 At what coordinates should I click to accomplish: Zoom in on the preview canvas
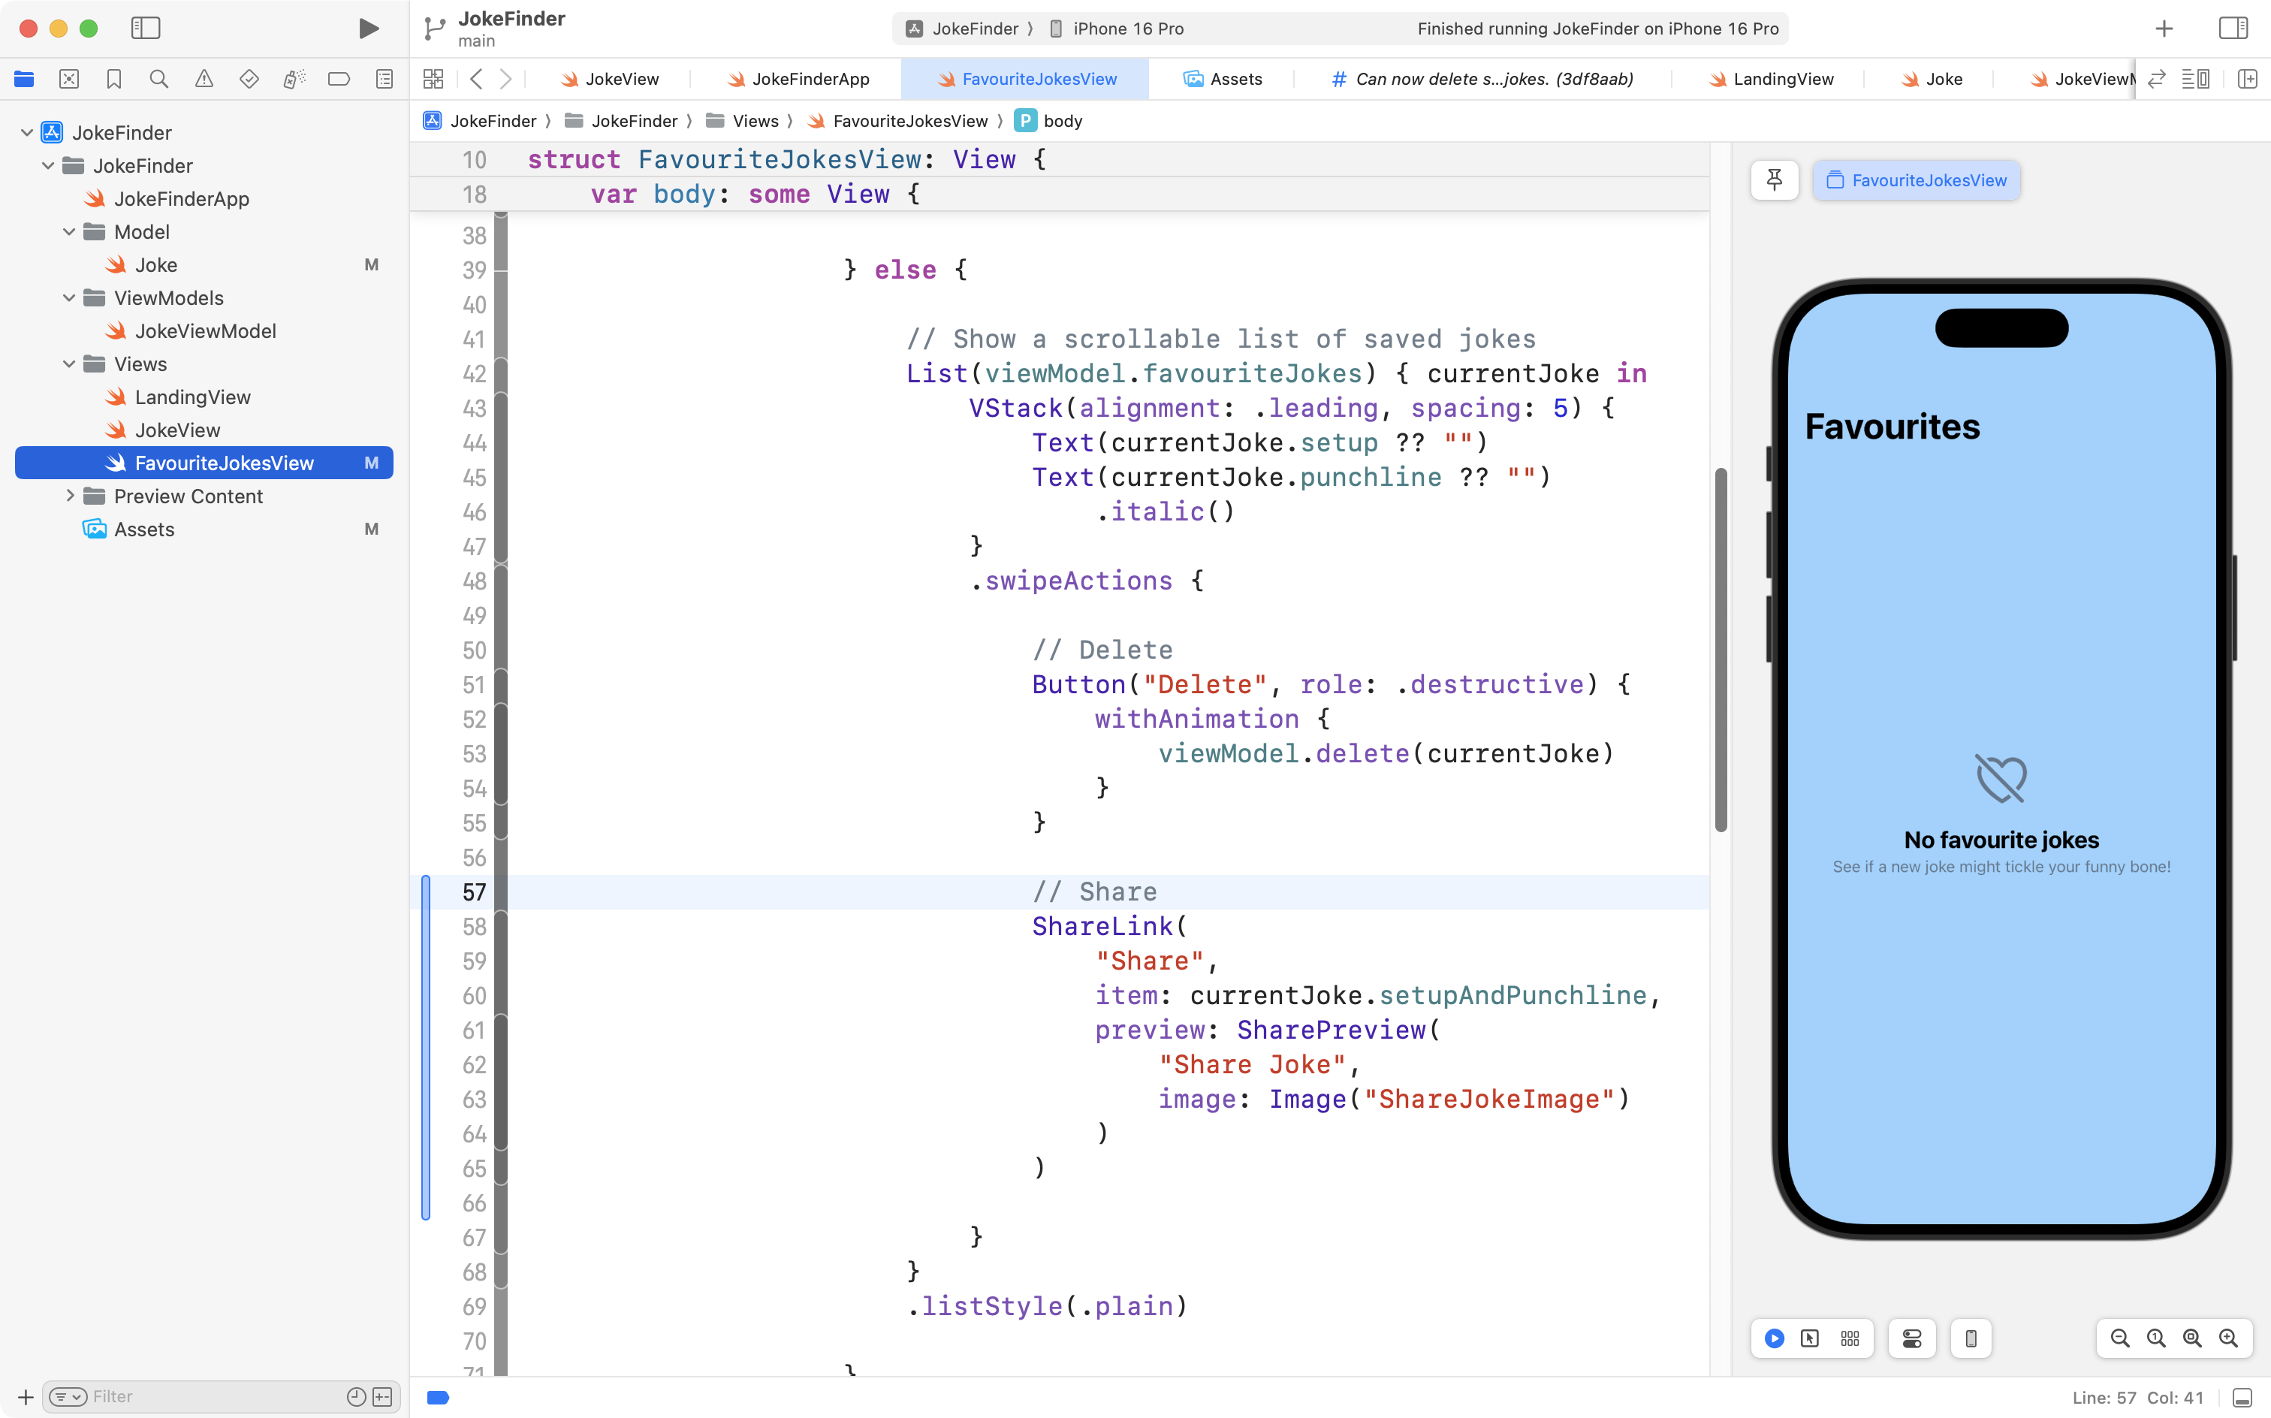click(2228, 1338)
